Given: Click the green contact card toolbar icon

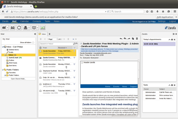Looking at the screenshot, I should coord(43,27).
